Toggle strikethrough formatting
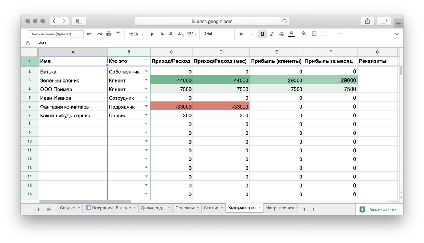The height and width of the screenshot is (243, 424). (282, 34)
